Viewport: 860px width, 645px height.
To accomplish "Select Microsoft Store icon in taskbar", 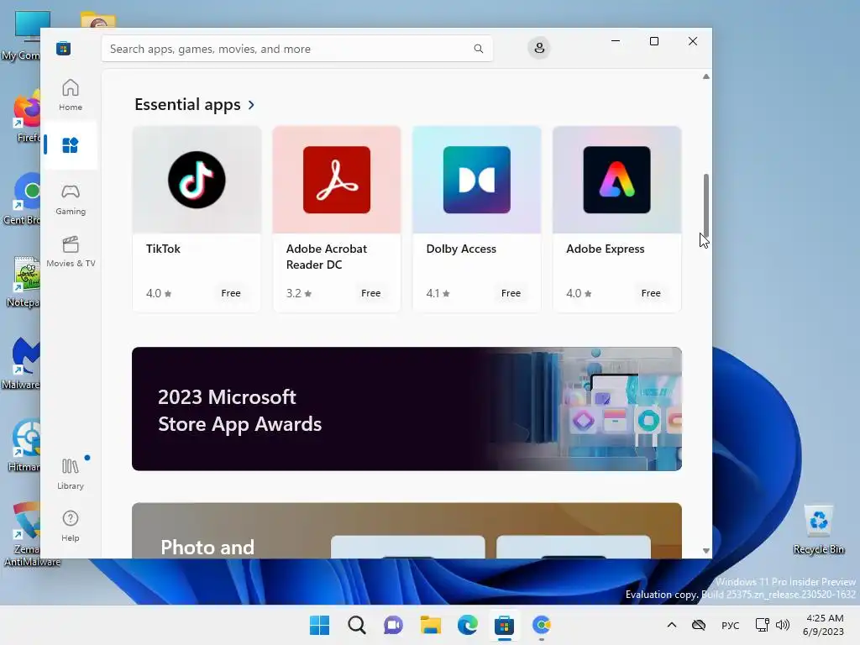I will pos(504,625).
